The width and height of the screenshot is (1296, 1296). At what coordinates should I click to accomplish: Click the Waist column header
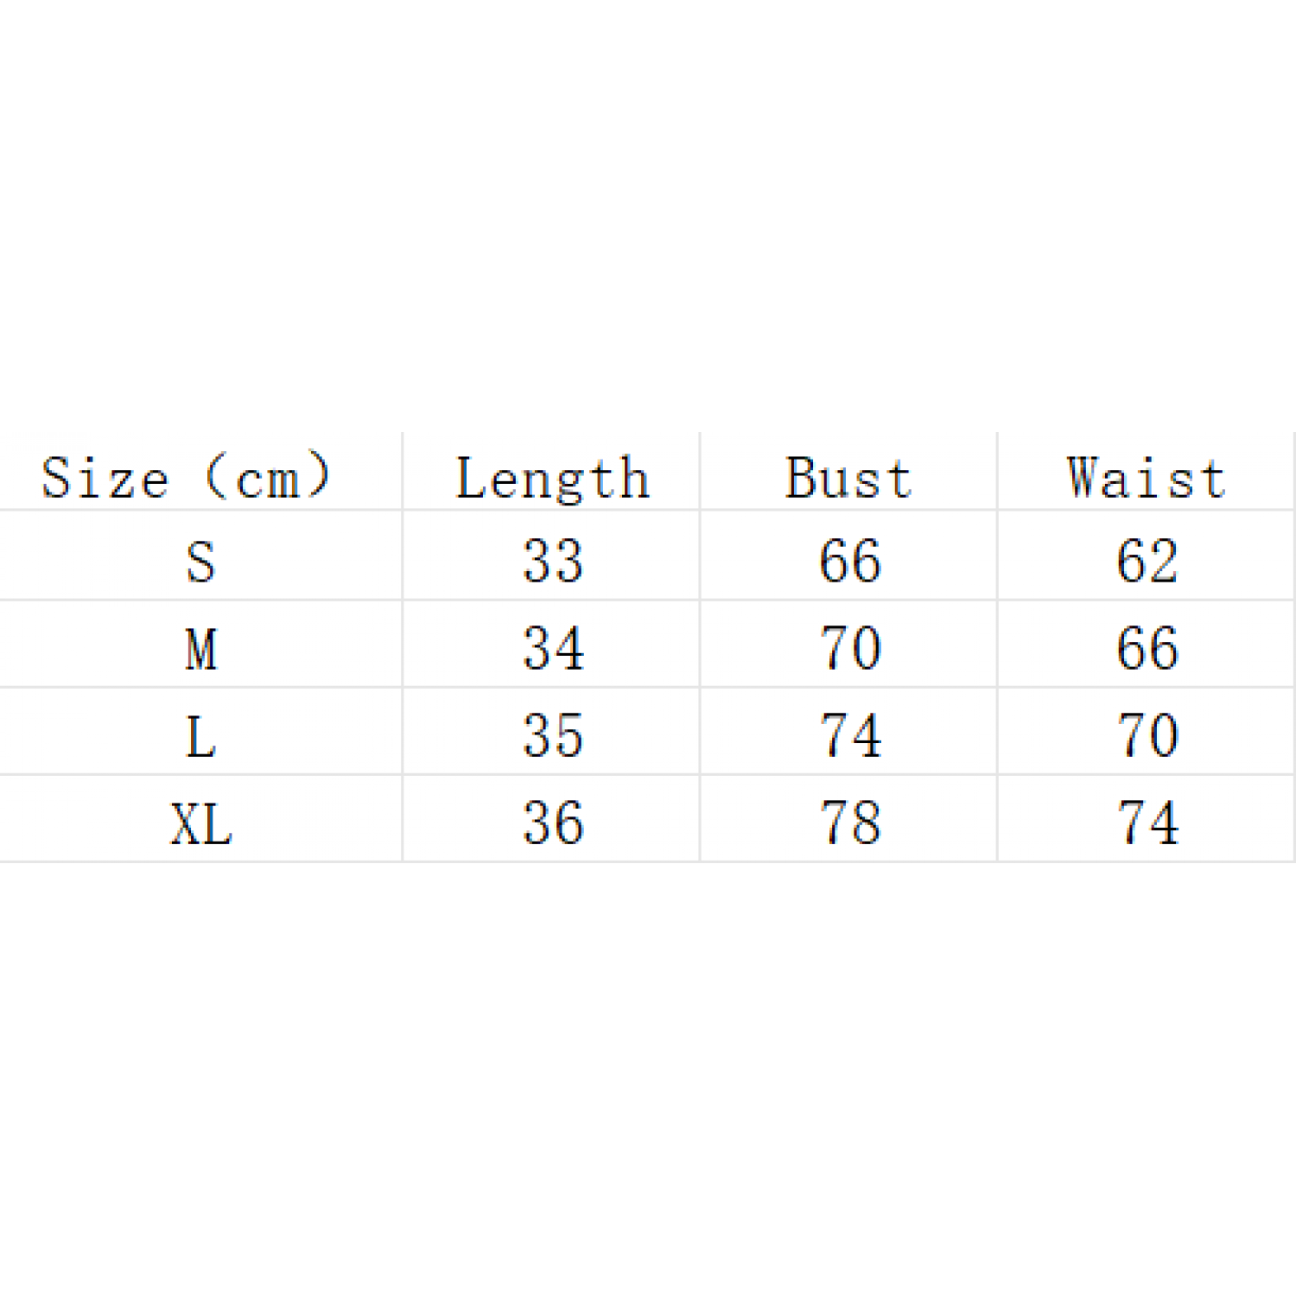point(1147,478)
